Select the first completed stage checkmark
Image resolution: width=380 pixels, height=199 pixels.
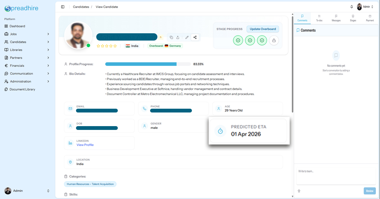click(238, 41)
